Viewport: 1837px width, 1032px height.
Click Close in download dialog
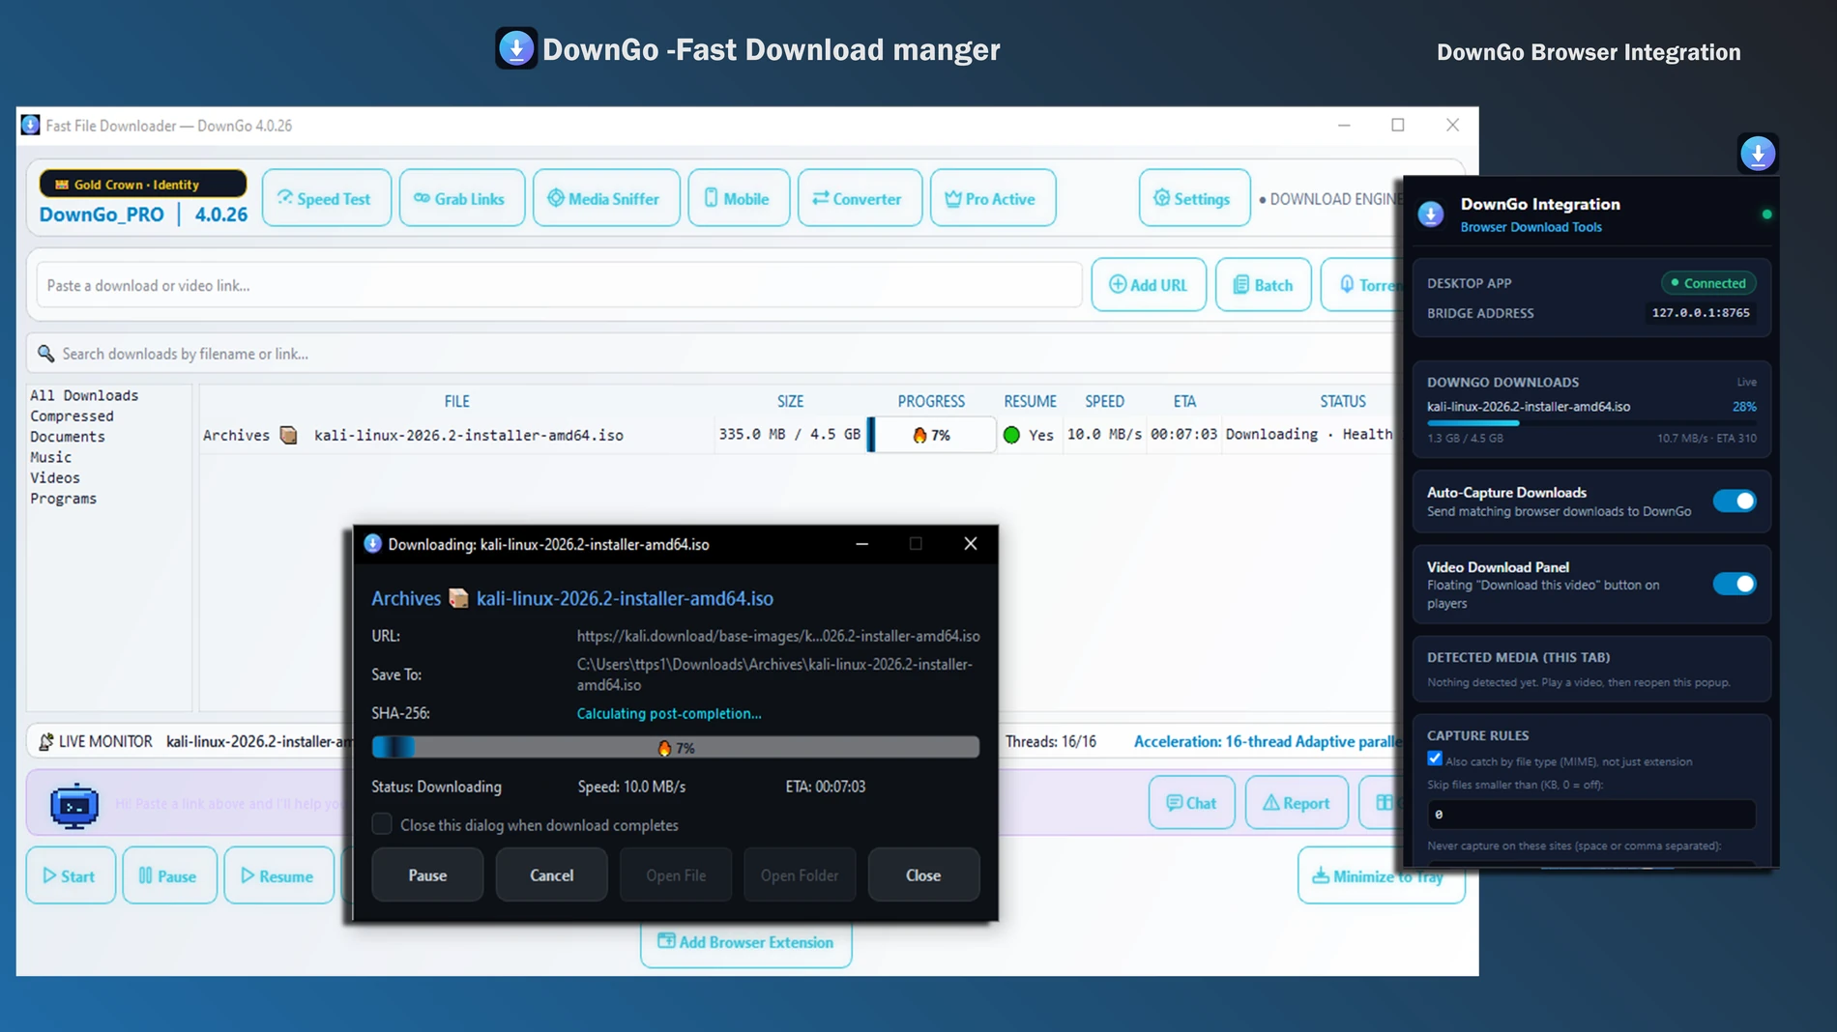[922, 874]
